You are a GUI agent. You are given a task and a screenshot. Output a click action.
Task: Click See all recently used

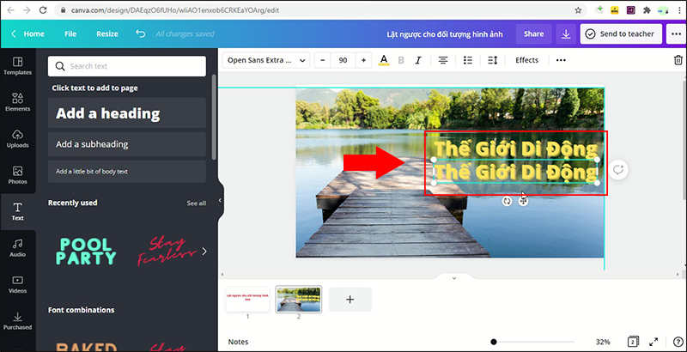click(x=197, y=203)
